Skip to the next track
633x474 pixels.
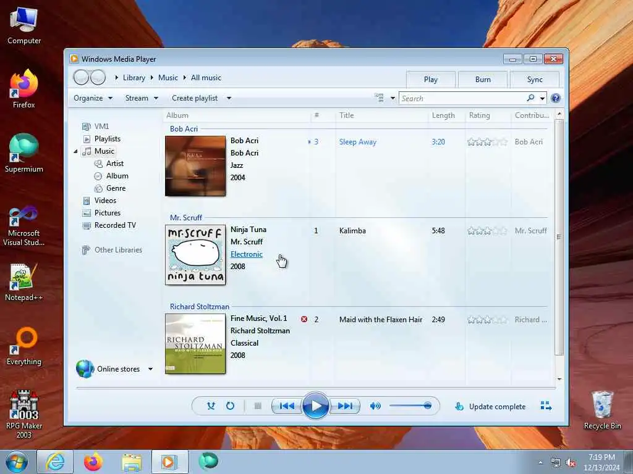pyautogui.click(x=345, y=406)
